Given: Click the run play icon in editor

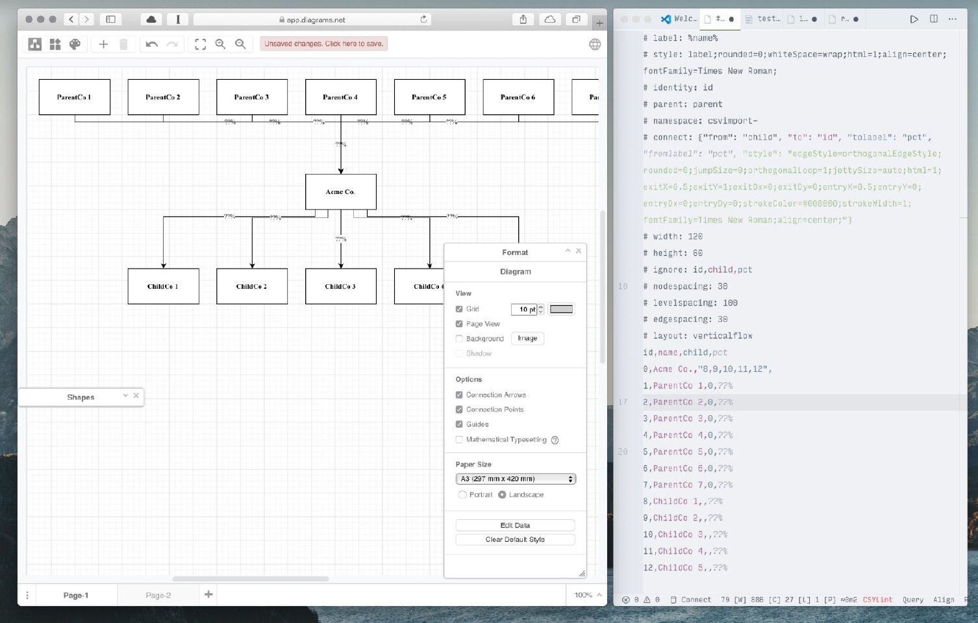Looking at the screenshot, I should 914,19.
